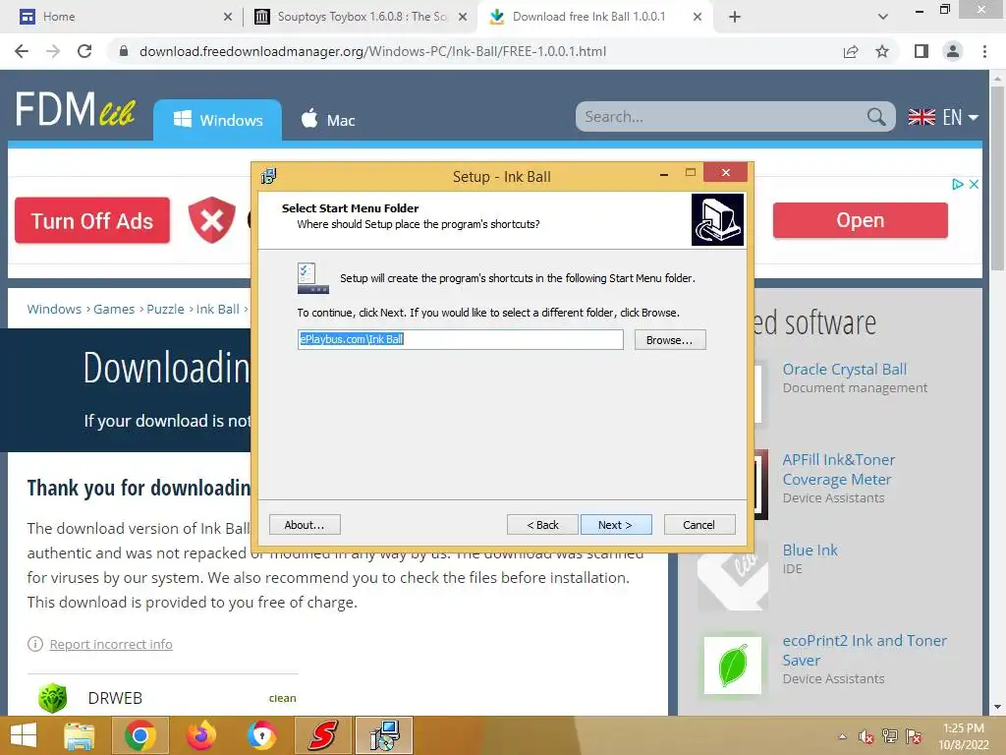This screenshot has height=755, width=1006.
Task: Open a new browser tab
Action: pos(735,18)
